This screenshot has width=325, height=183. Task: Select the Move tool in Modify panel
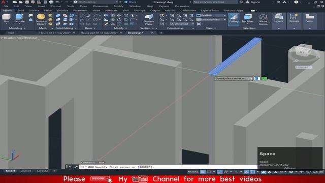pos(119,15)
